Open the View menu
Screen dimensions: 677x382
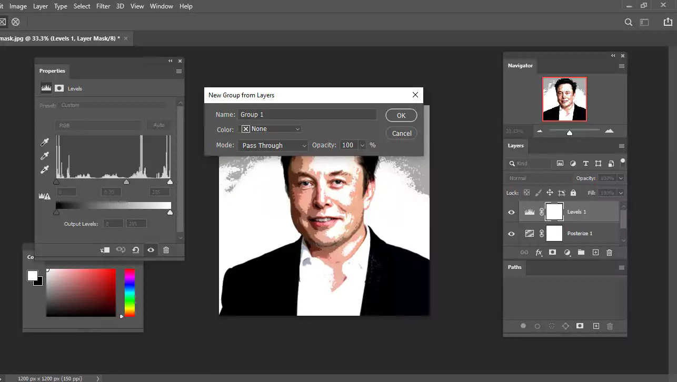coord(137,6)
